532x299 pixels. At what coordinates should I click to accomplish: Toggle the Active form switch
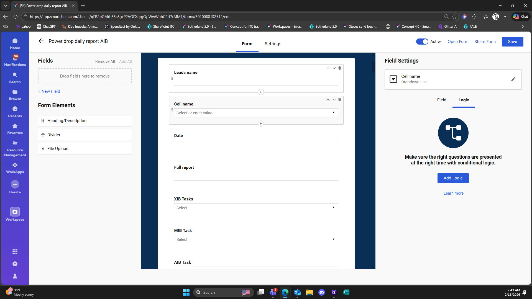[422, 42]
